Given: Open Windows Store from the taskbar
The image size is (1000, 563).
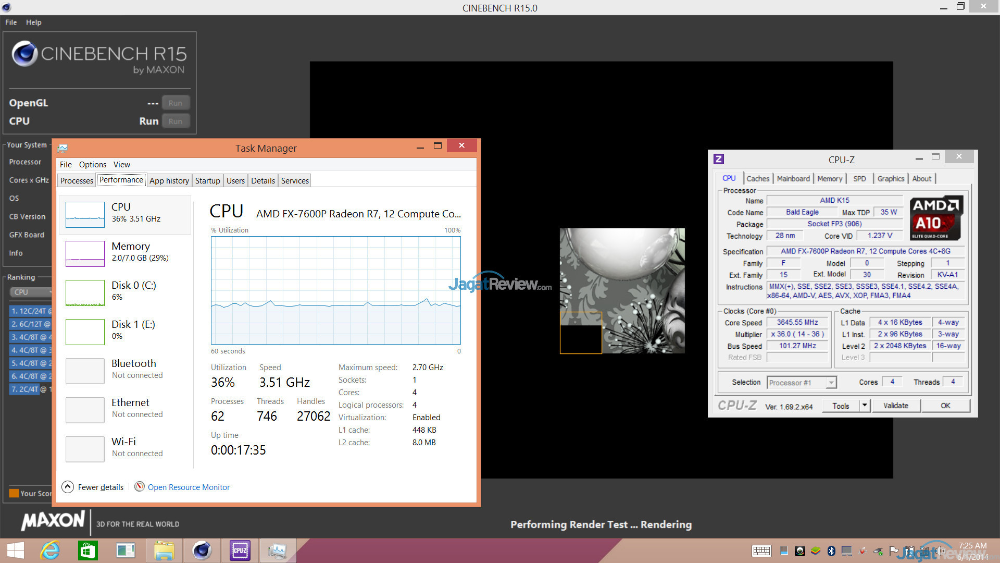Looking at the screenshot, I should (87, 550).
